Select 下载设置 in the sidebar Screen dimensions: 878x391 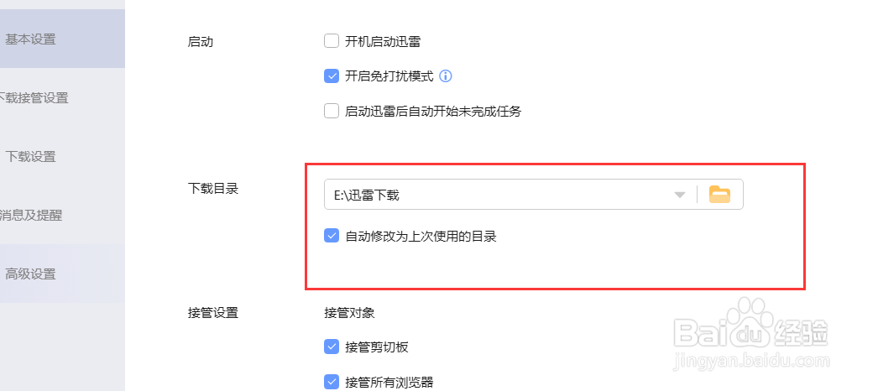coord(31,156)
